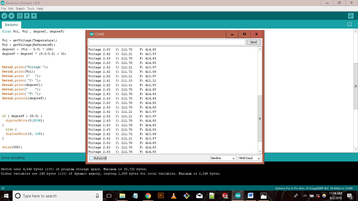Open the File menu
The height and width of the screenshot is (201, 358).
[x=3, y=9]
